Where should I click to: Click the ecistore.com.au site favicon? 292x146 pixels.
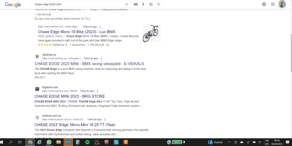point(37,117)
